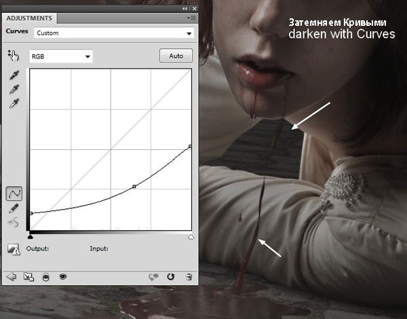
Task: Select the on-image targeted adjustment hand tool
Action: [13, 55]
